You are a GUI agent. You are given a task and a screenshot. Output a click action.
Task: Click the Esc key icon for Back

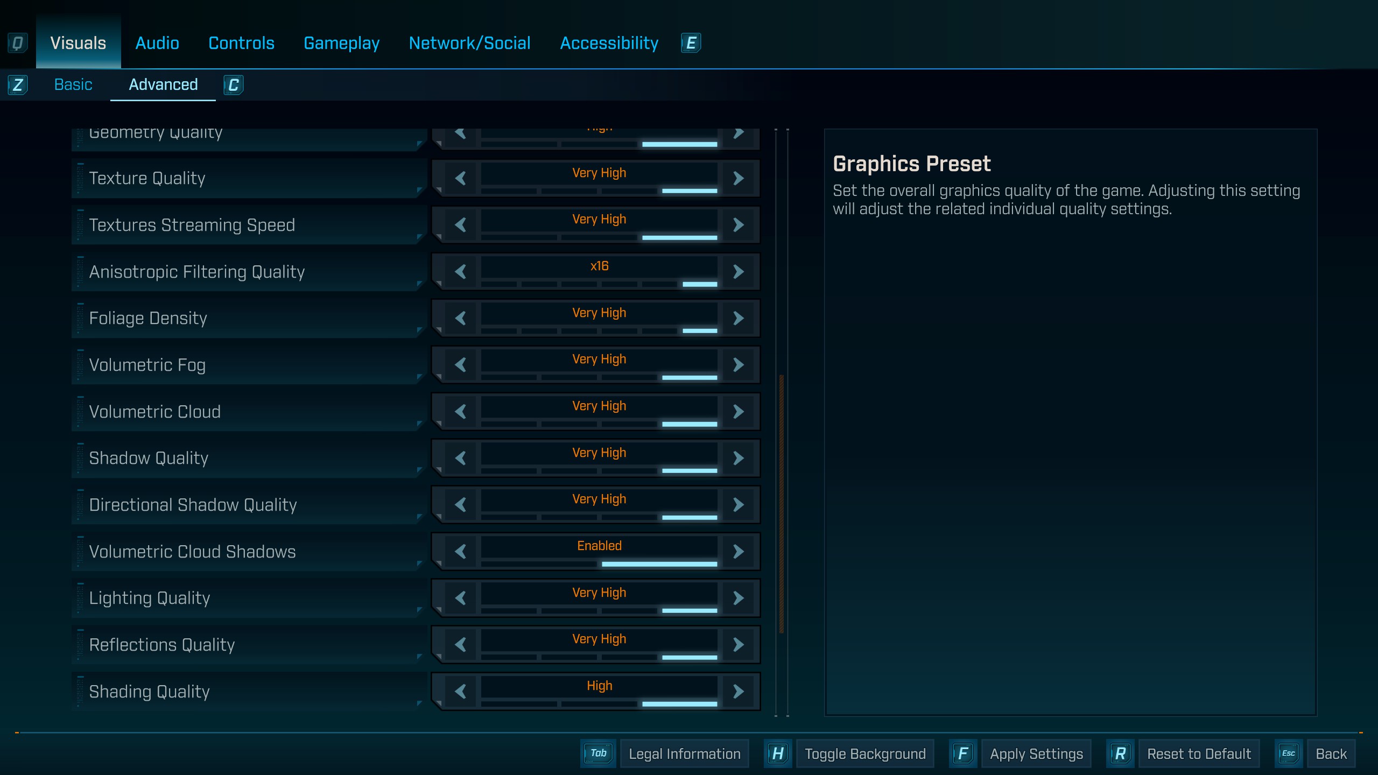pyautogui.click(x=1288, y=753)
